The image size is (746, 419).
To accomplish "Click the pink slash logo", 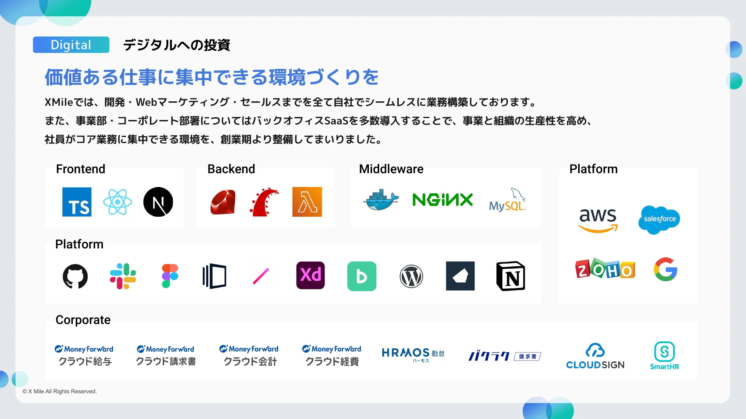I will tap(261, 276).
